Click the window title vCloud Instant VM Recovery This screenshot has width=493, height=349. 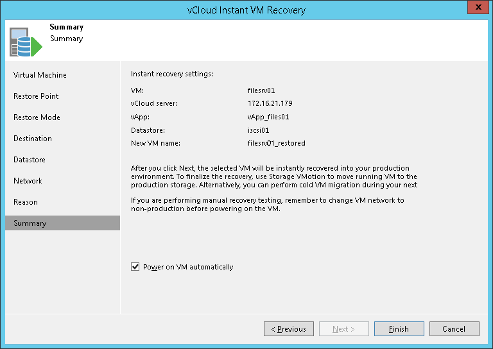click(x=246, y=10)
